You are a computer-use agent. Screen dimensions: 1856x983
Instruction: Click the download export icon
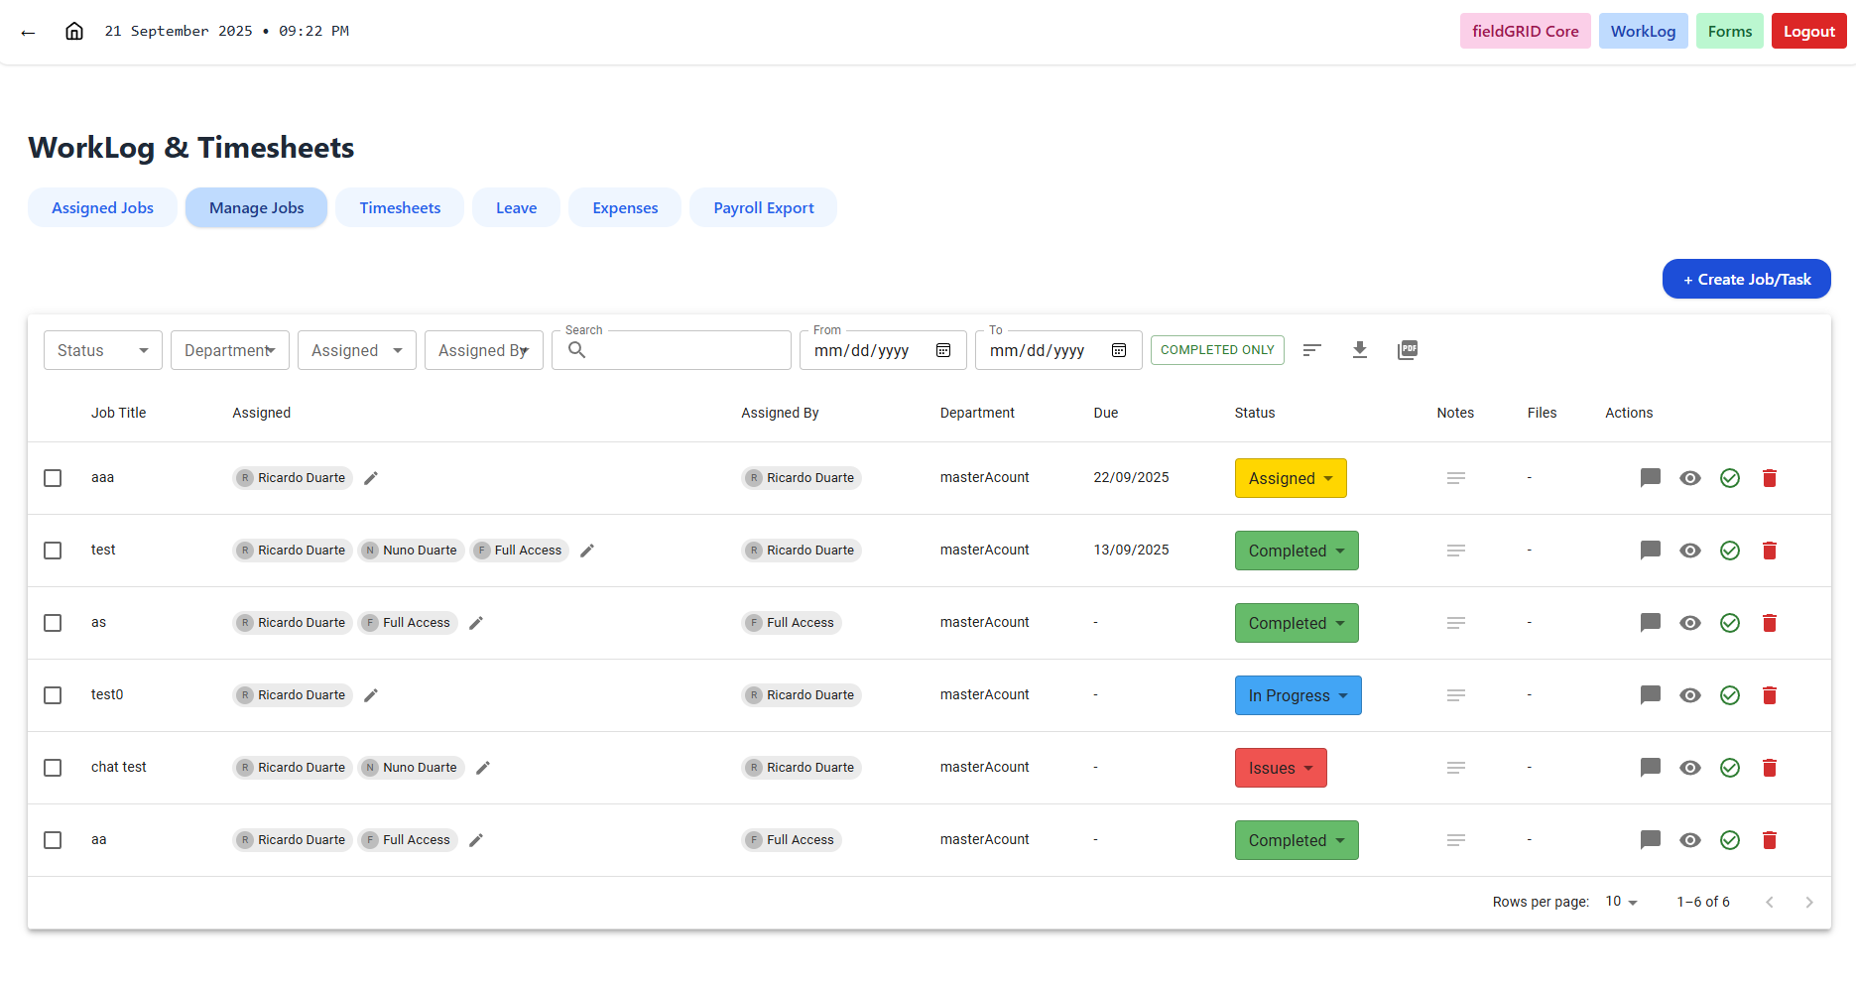[1360, 349]
